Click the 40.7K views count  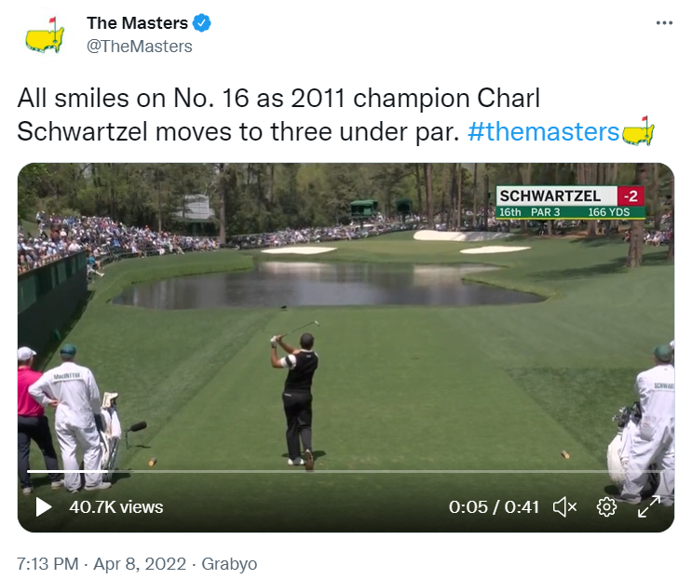tap(115, 507)
